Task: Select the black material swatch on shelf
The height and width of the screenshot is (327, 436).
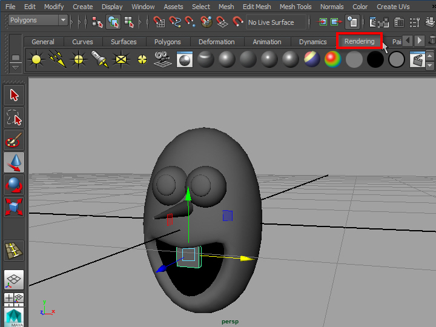Action: pyautogui.click(x=375, y=59)
